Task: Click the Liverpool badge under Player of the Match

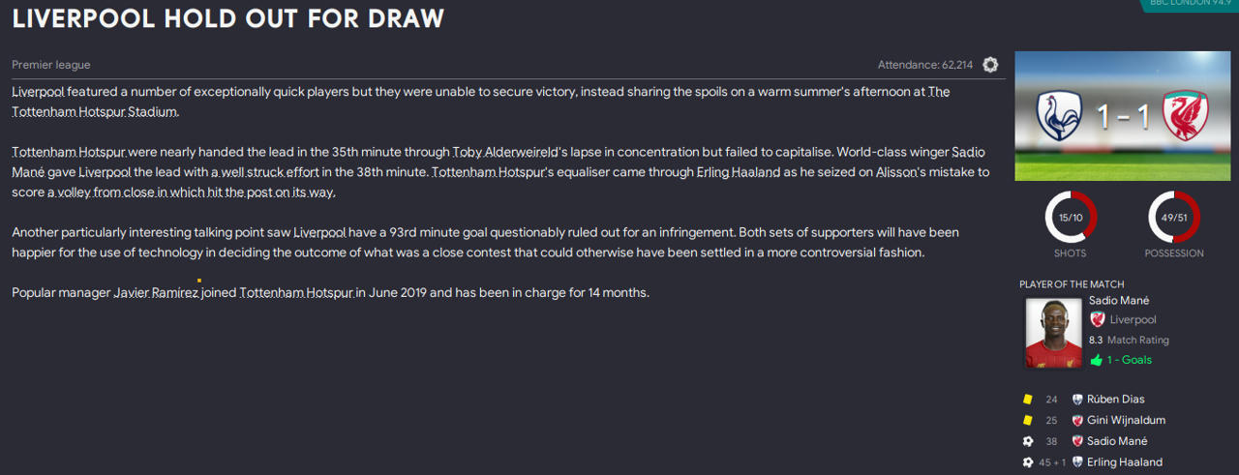Action: pyautogui.click(x=1097, y=319)
